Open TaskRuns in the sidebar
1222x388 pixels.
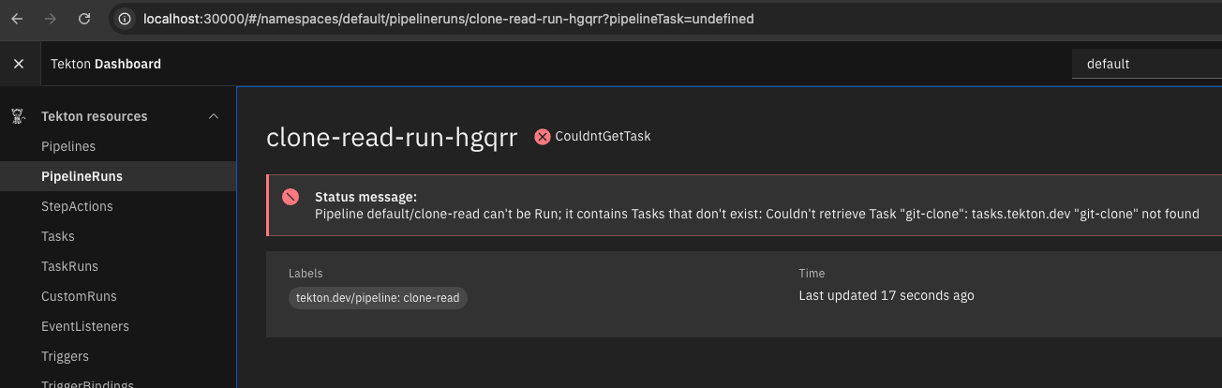[x=69, y=266]
